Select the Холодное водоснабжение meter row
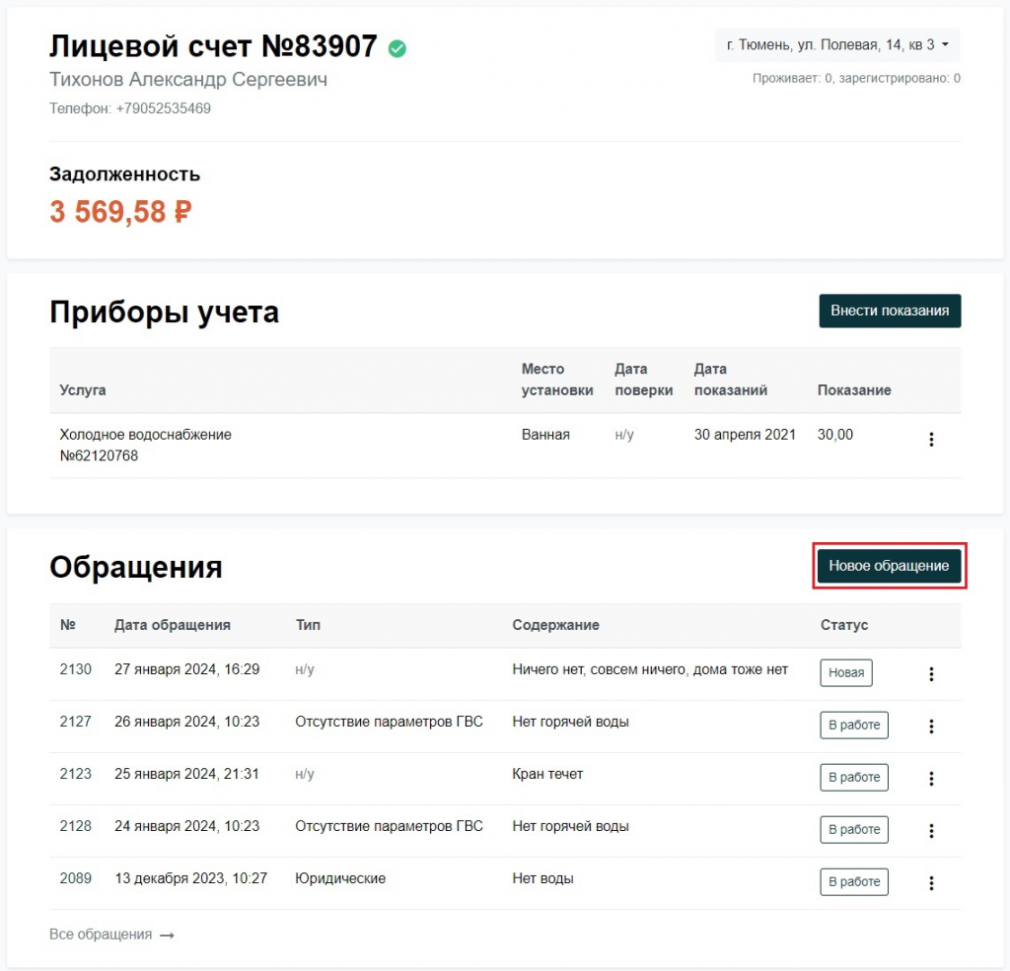The image size is (1010, 971). tap(505, 445)
